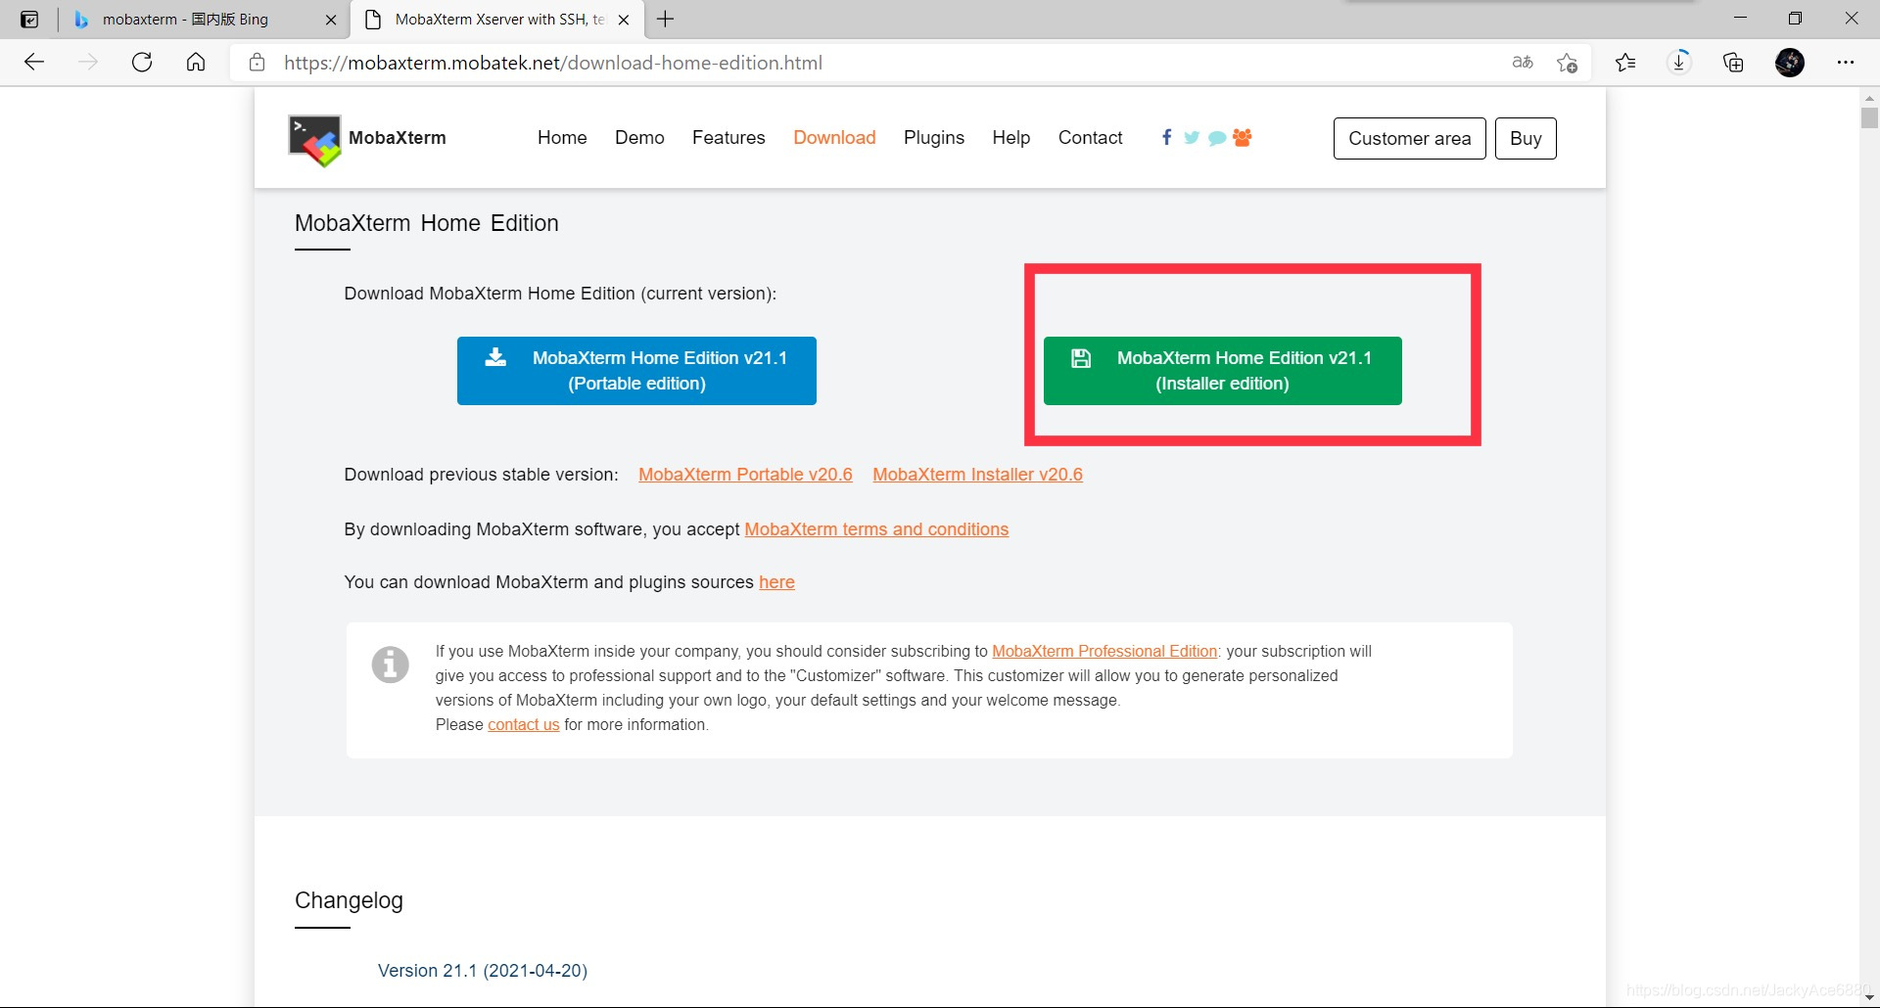Click the MobaXterm brand name text
Viewport: 1880px width, 1008px height.
tap(398, 138)
